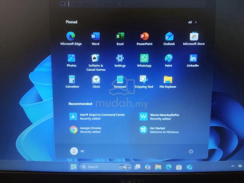This screenshot has width=244, height=183.
Task: Open recommended Intel Graphics Command Center
Action: click(97, 117)
